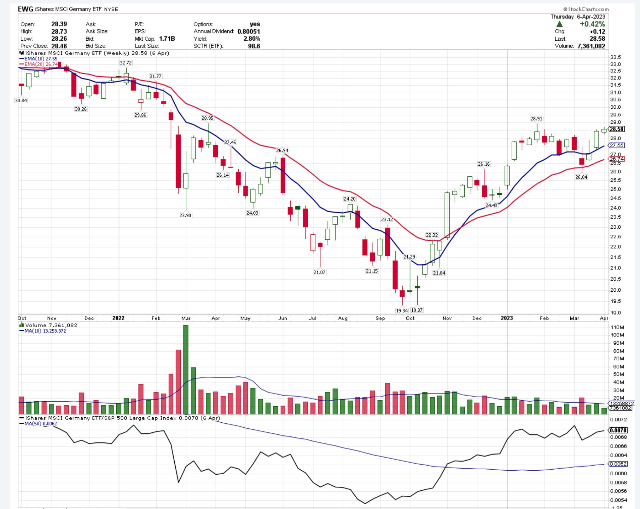Click the 24.03 price label
The height and width of the screenshot is (509, 640).
point(252,213)
